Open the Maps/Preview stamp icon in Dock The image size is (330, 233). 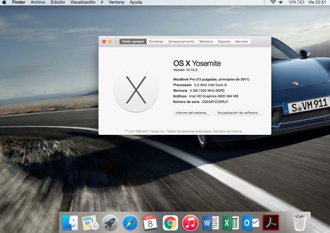click(x=90, y=223)
